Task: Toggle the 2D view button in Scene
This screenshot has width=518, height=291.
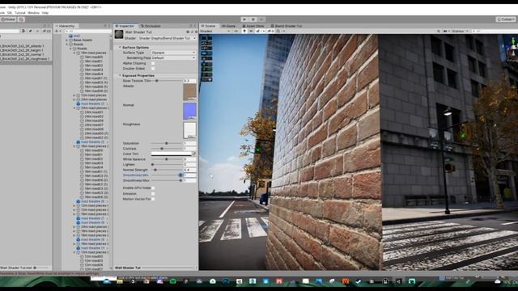Action: tap(236, 31)
